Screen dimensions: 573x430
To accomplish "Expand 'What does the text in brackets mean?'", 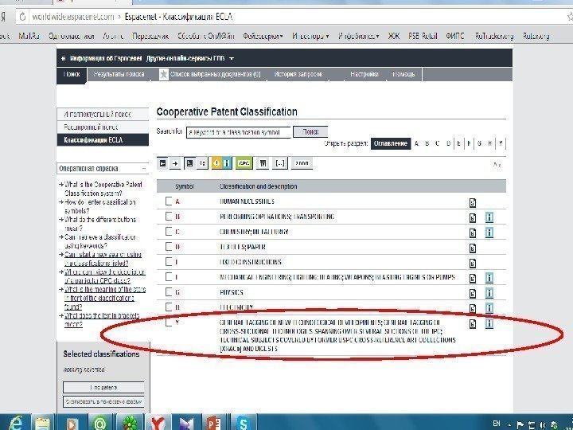I will (102, 320).
